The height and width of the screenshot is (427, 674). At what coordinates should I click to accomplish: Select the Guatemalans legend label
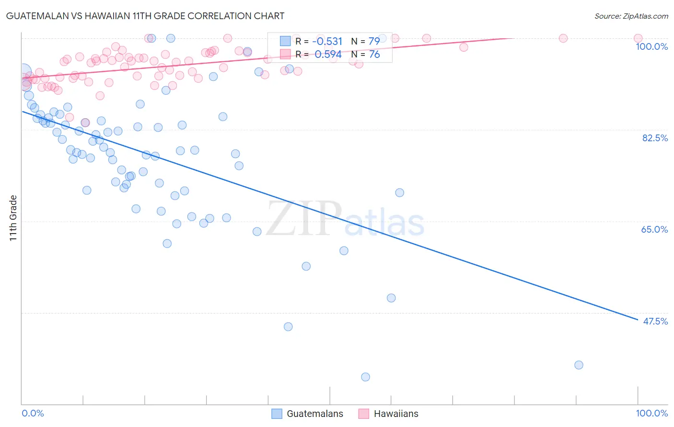pyautogui.click(x=315, y=414)
